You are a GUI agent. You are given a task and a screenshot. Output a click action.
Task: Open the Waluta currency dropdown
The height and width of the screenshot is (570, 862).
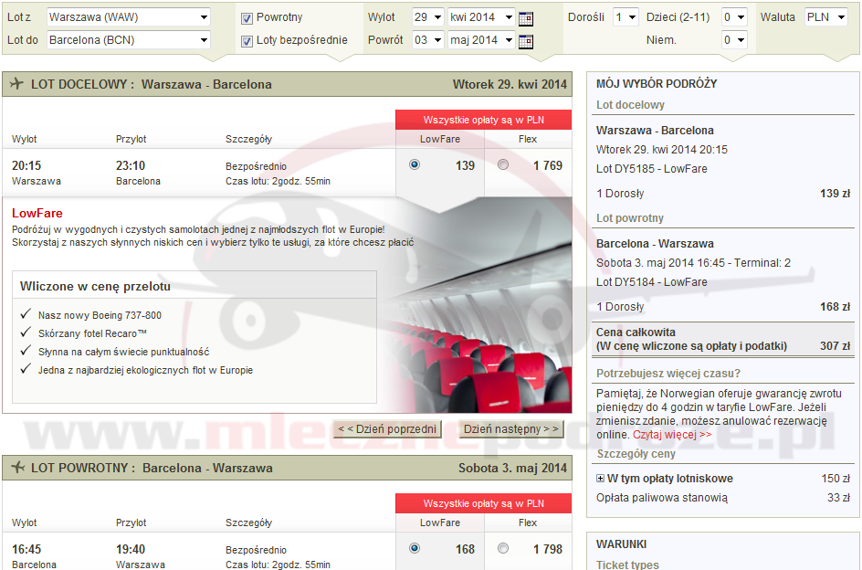tap(826, 17)
